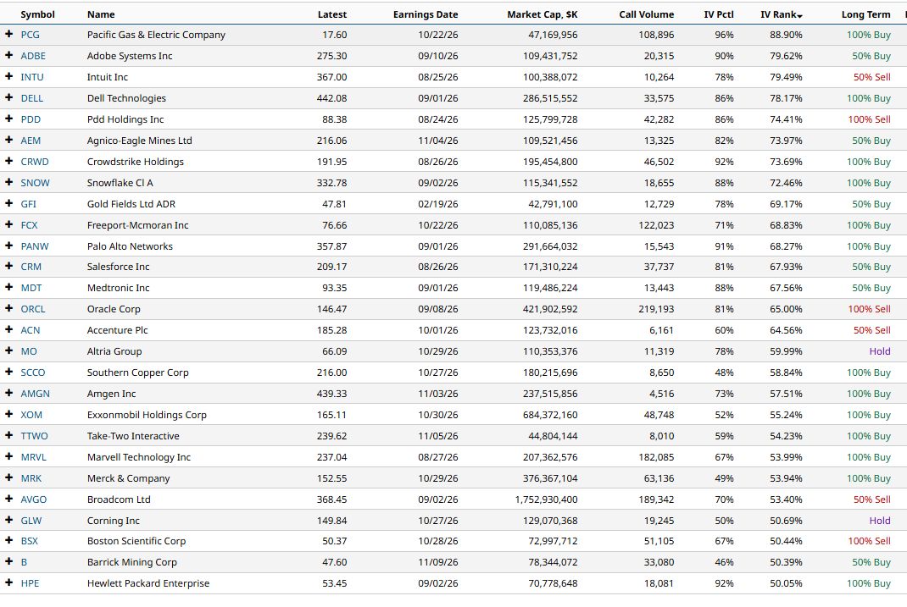The height and width of the screenshot is (607, 907).
Task: Click the plus icon beside DELL
Action: pyautogui.click(x=8, y=97)
